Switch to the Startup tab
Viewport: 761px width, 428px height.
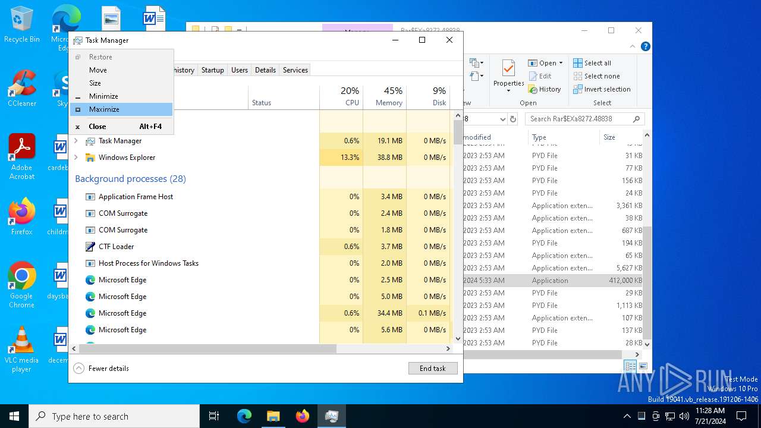[212, 70]
